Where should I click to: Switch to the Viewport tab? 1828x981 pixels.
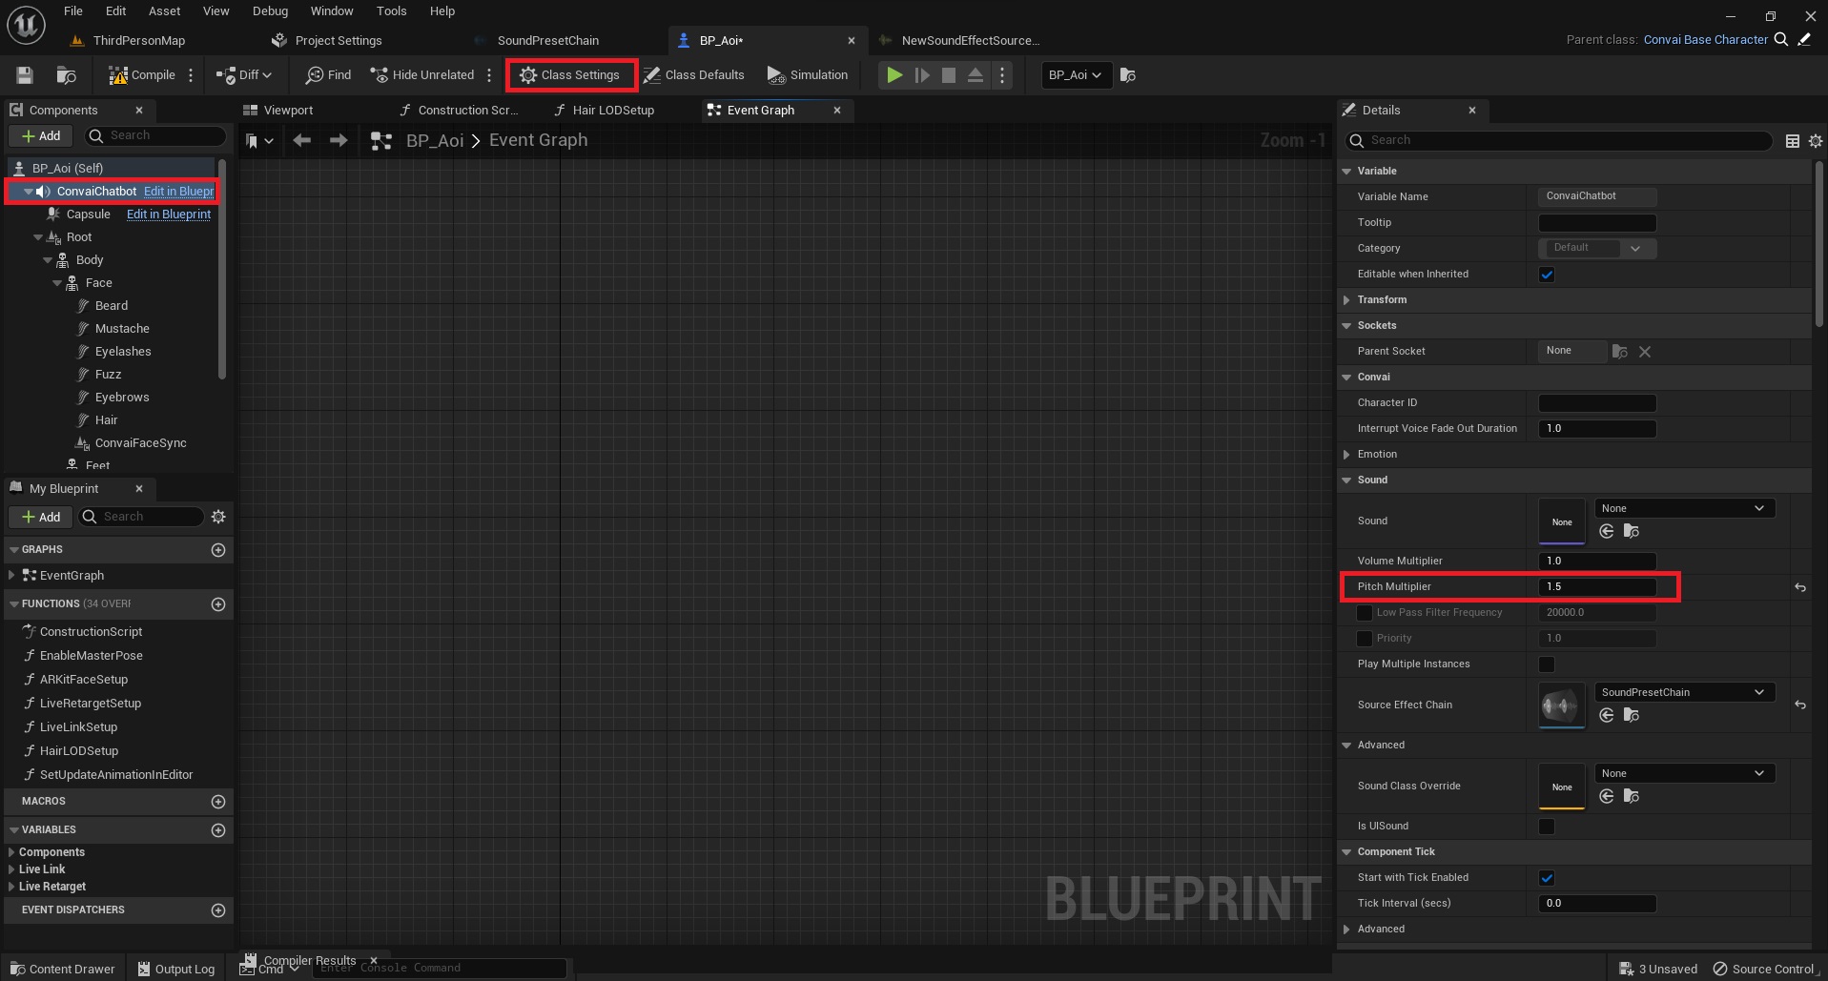click(x=287, y=111)
